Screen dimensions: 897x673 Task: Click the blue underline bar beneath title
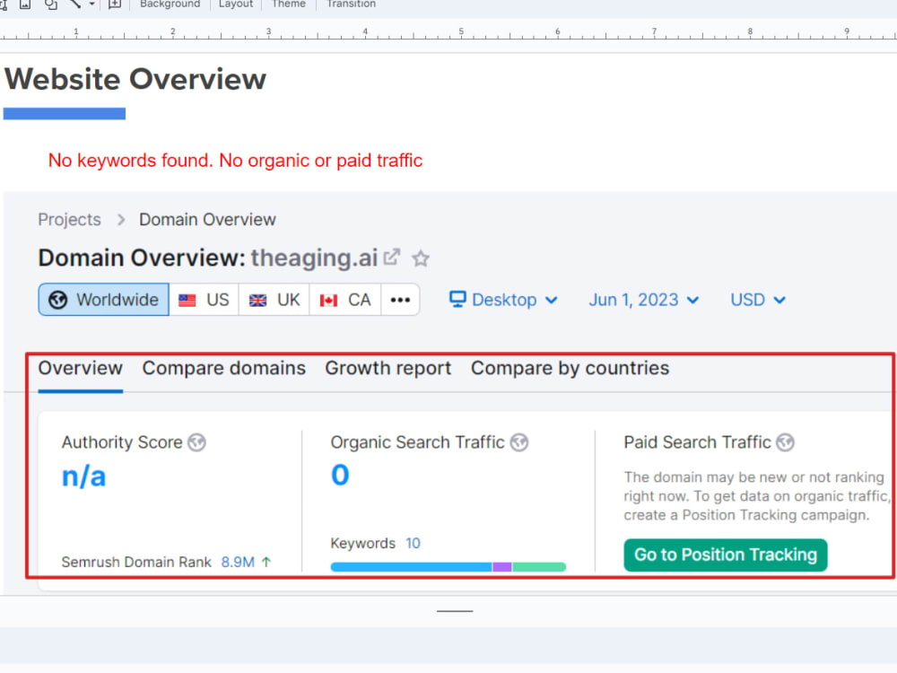[64, 113]
